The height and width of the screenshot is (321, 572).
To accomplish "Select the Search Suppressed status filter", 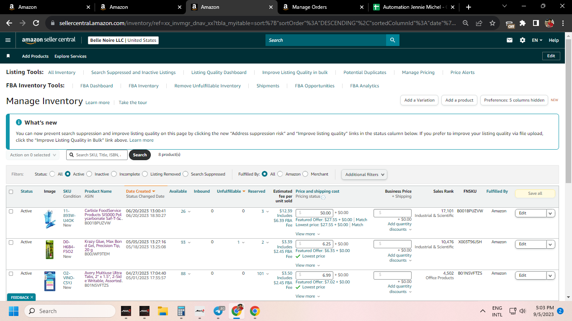I will [x=186, y=174].
